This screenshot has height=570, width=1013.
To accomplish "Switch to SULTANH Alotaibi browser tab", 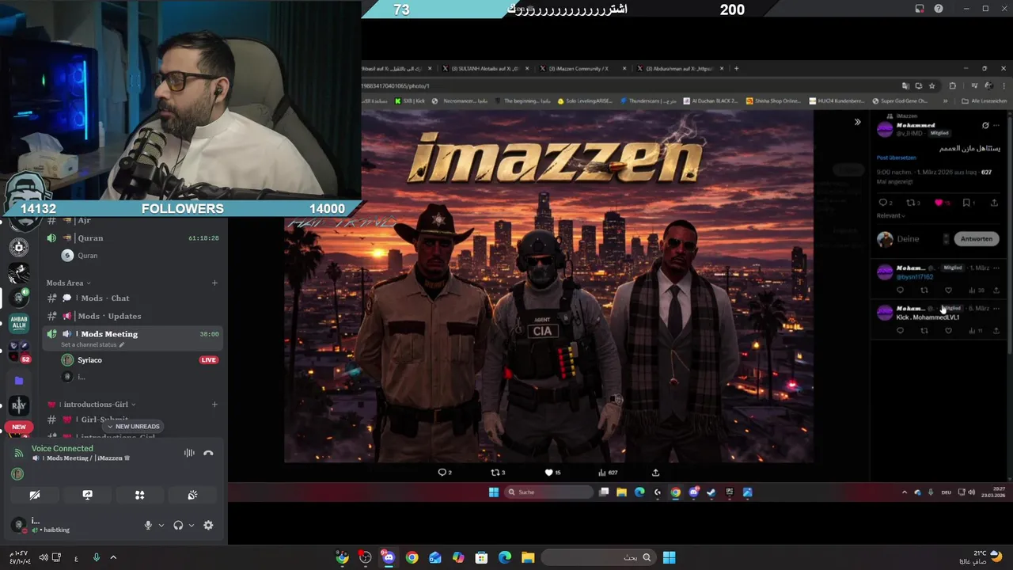I will coord(485,69).
